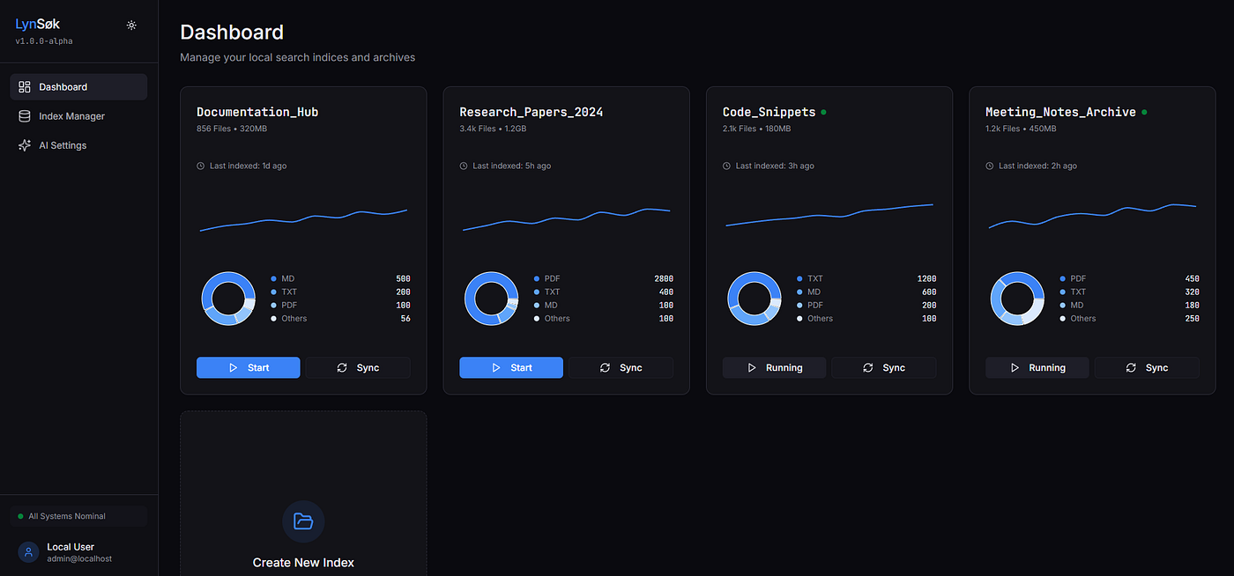Screen dimensions: 1234x576
Task: Click 'Last indexed: 3h ago' text
Action: coord(775,166)
